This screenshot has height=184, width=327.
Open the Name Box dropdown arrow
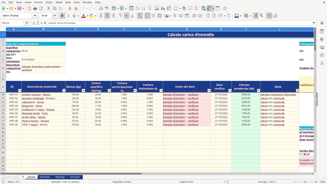(27, 23)
